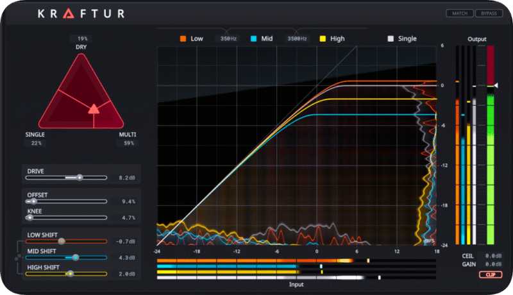Toggle the white Single band square
Image resolution: width=513 pixels, height=295 pixels.
click(x=390, y=38)
